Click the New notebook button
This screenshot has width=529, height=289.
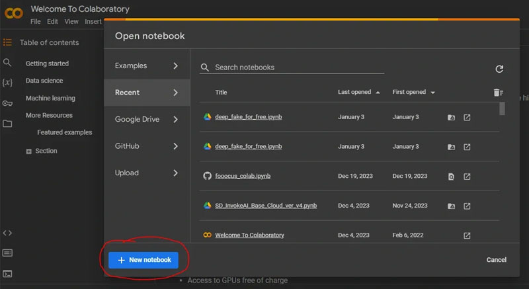point(143,260)
